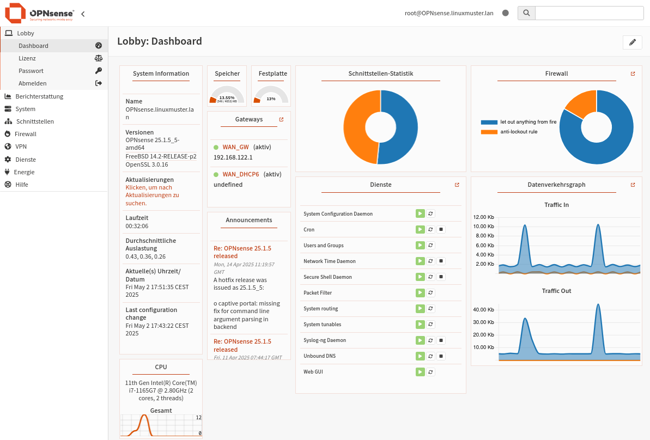
Task: Click the hostname root@OPNsense.linuxmuster.lan
Action: click(449, 13)
